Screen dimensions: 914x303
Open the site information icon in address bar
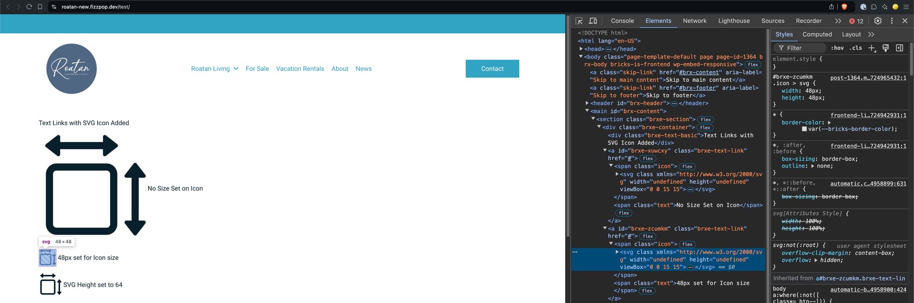(x=54, y=7)
